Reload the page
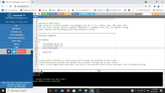 point(10,6)
